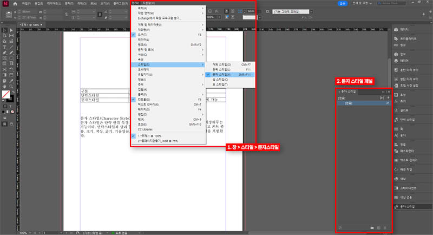Select the Hand tool
The image size is (433, 235).
(5, 87)
